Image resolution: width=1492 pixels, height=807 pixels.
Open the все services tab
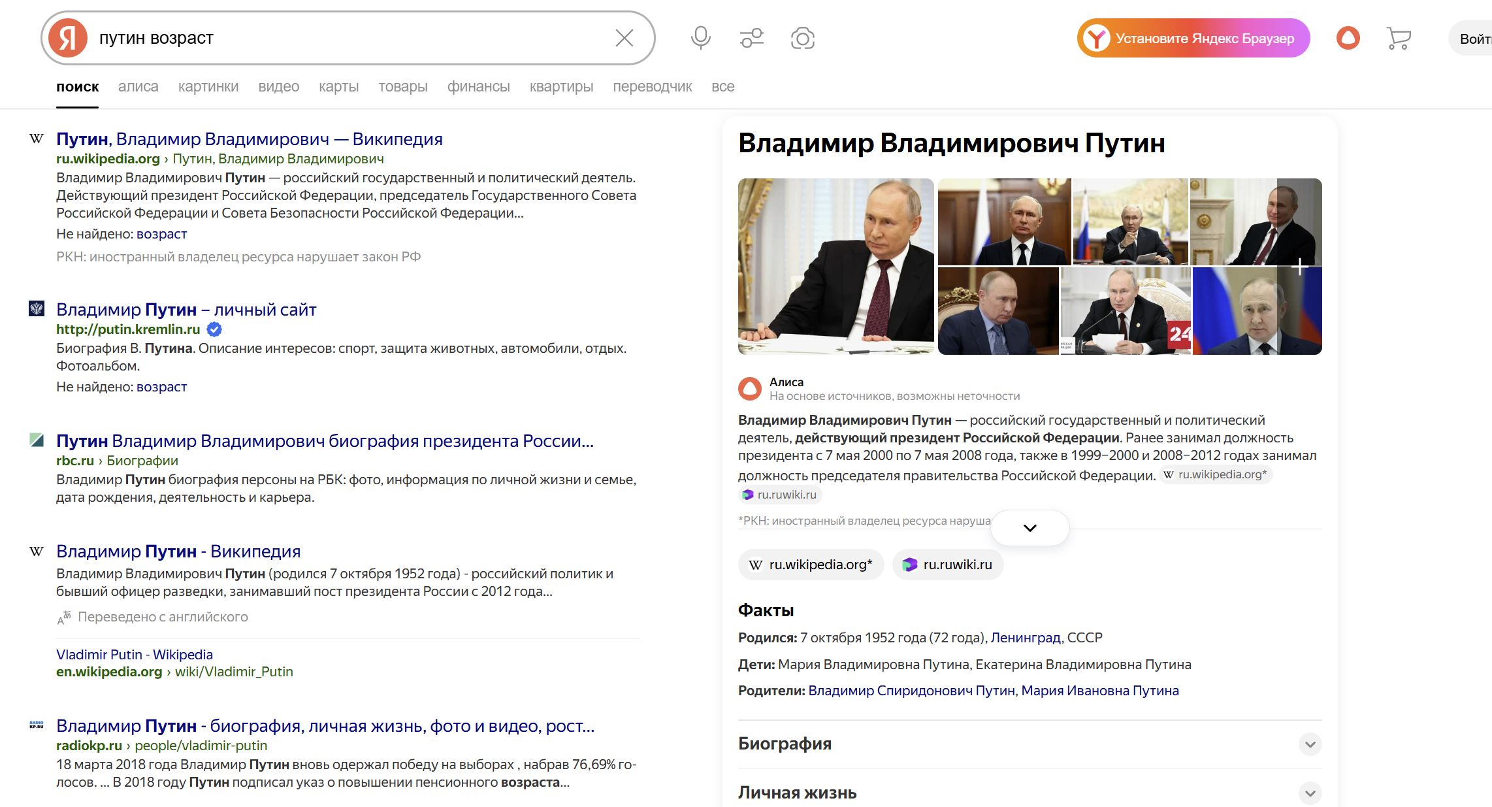pyautogui.click(x=723, y=87)
